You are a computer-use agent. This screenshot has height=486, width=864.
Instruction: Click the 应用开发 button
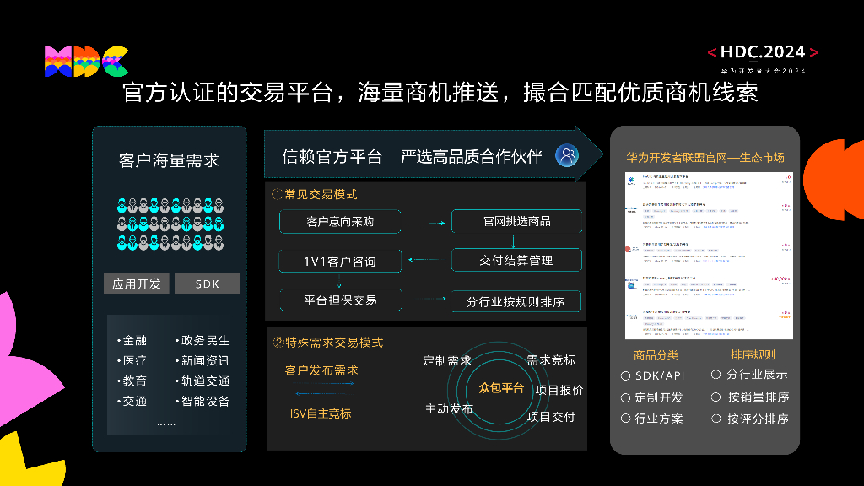coord(137,283)
